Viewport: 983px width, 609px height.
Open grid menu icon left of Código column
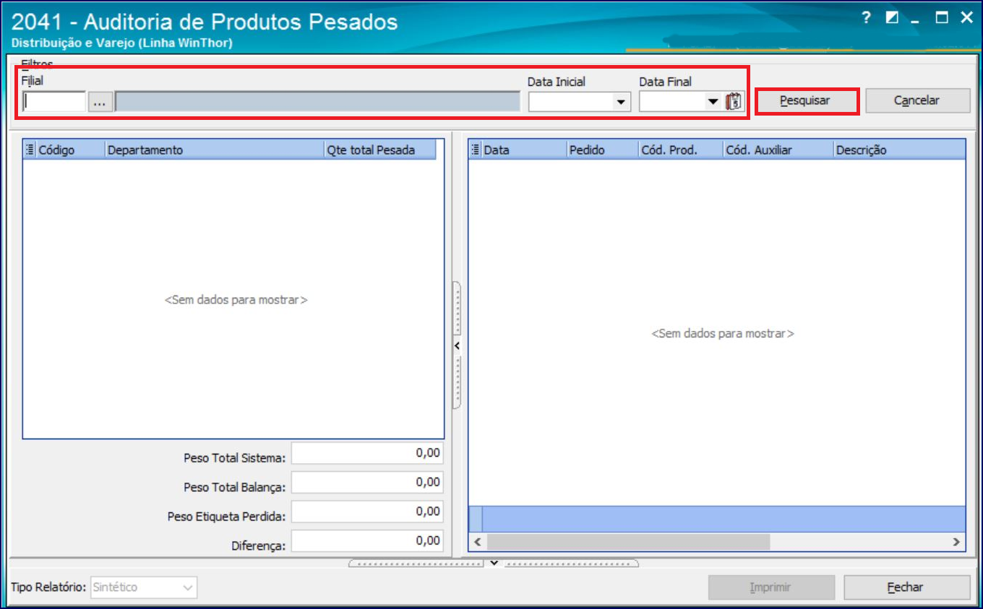(x=30, y=150)
